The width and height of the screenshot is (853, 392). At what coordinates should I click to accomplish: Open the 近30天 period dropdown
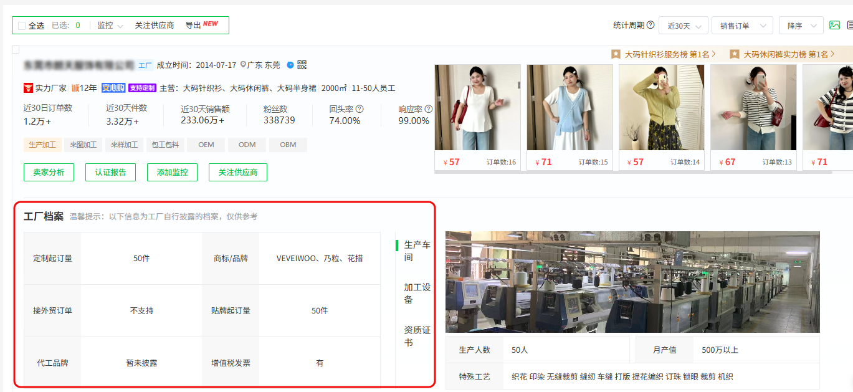[683, 26]
